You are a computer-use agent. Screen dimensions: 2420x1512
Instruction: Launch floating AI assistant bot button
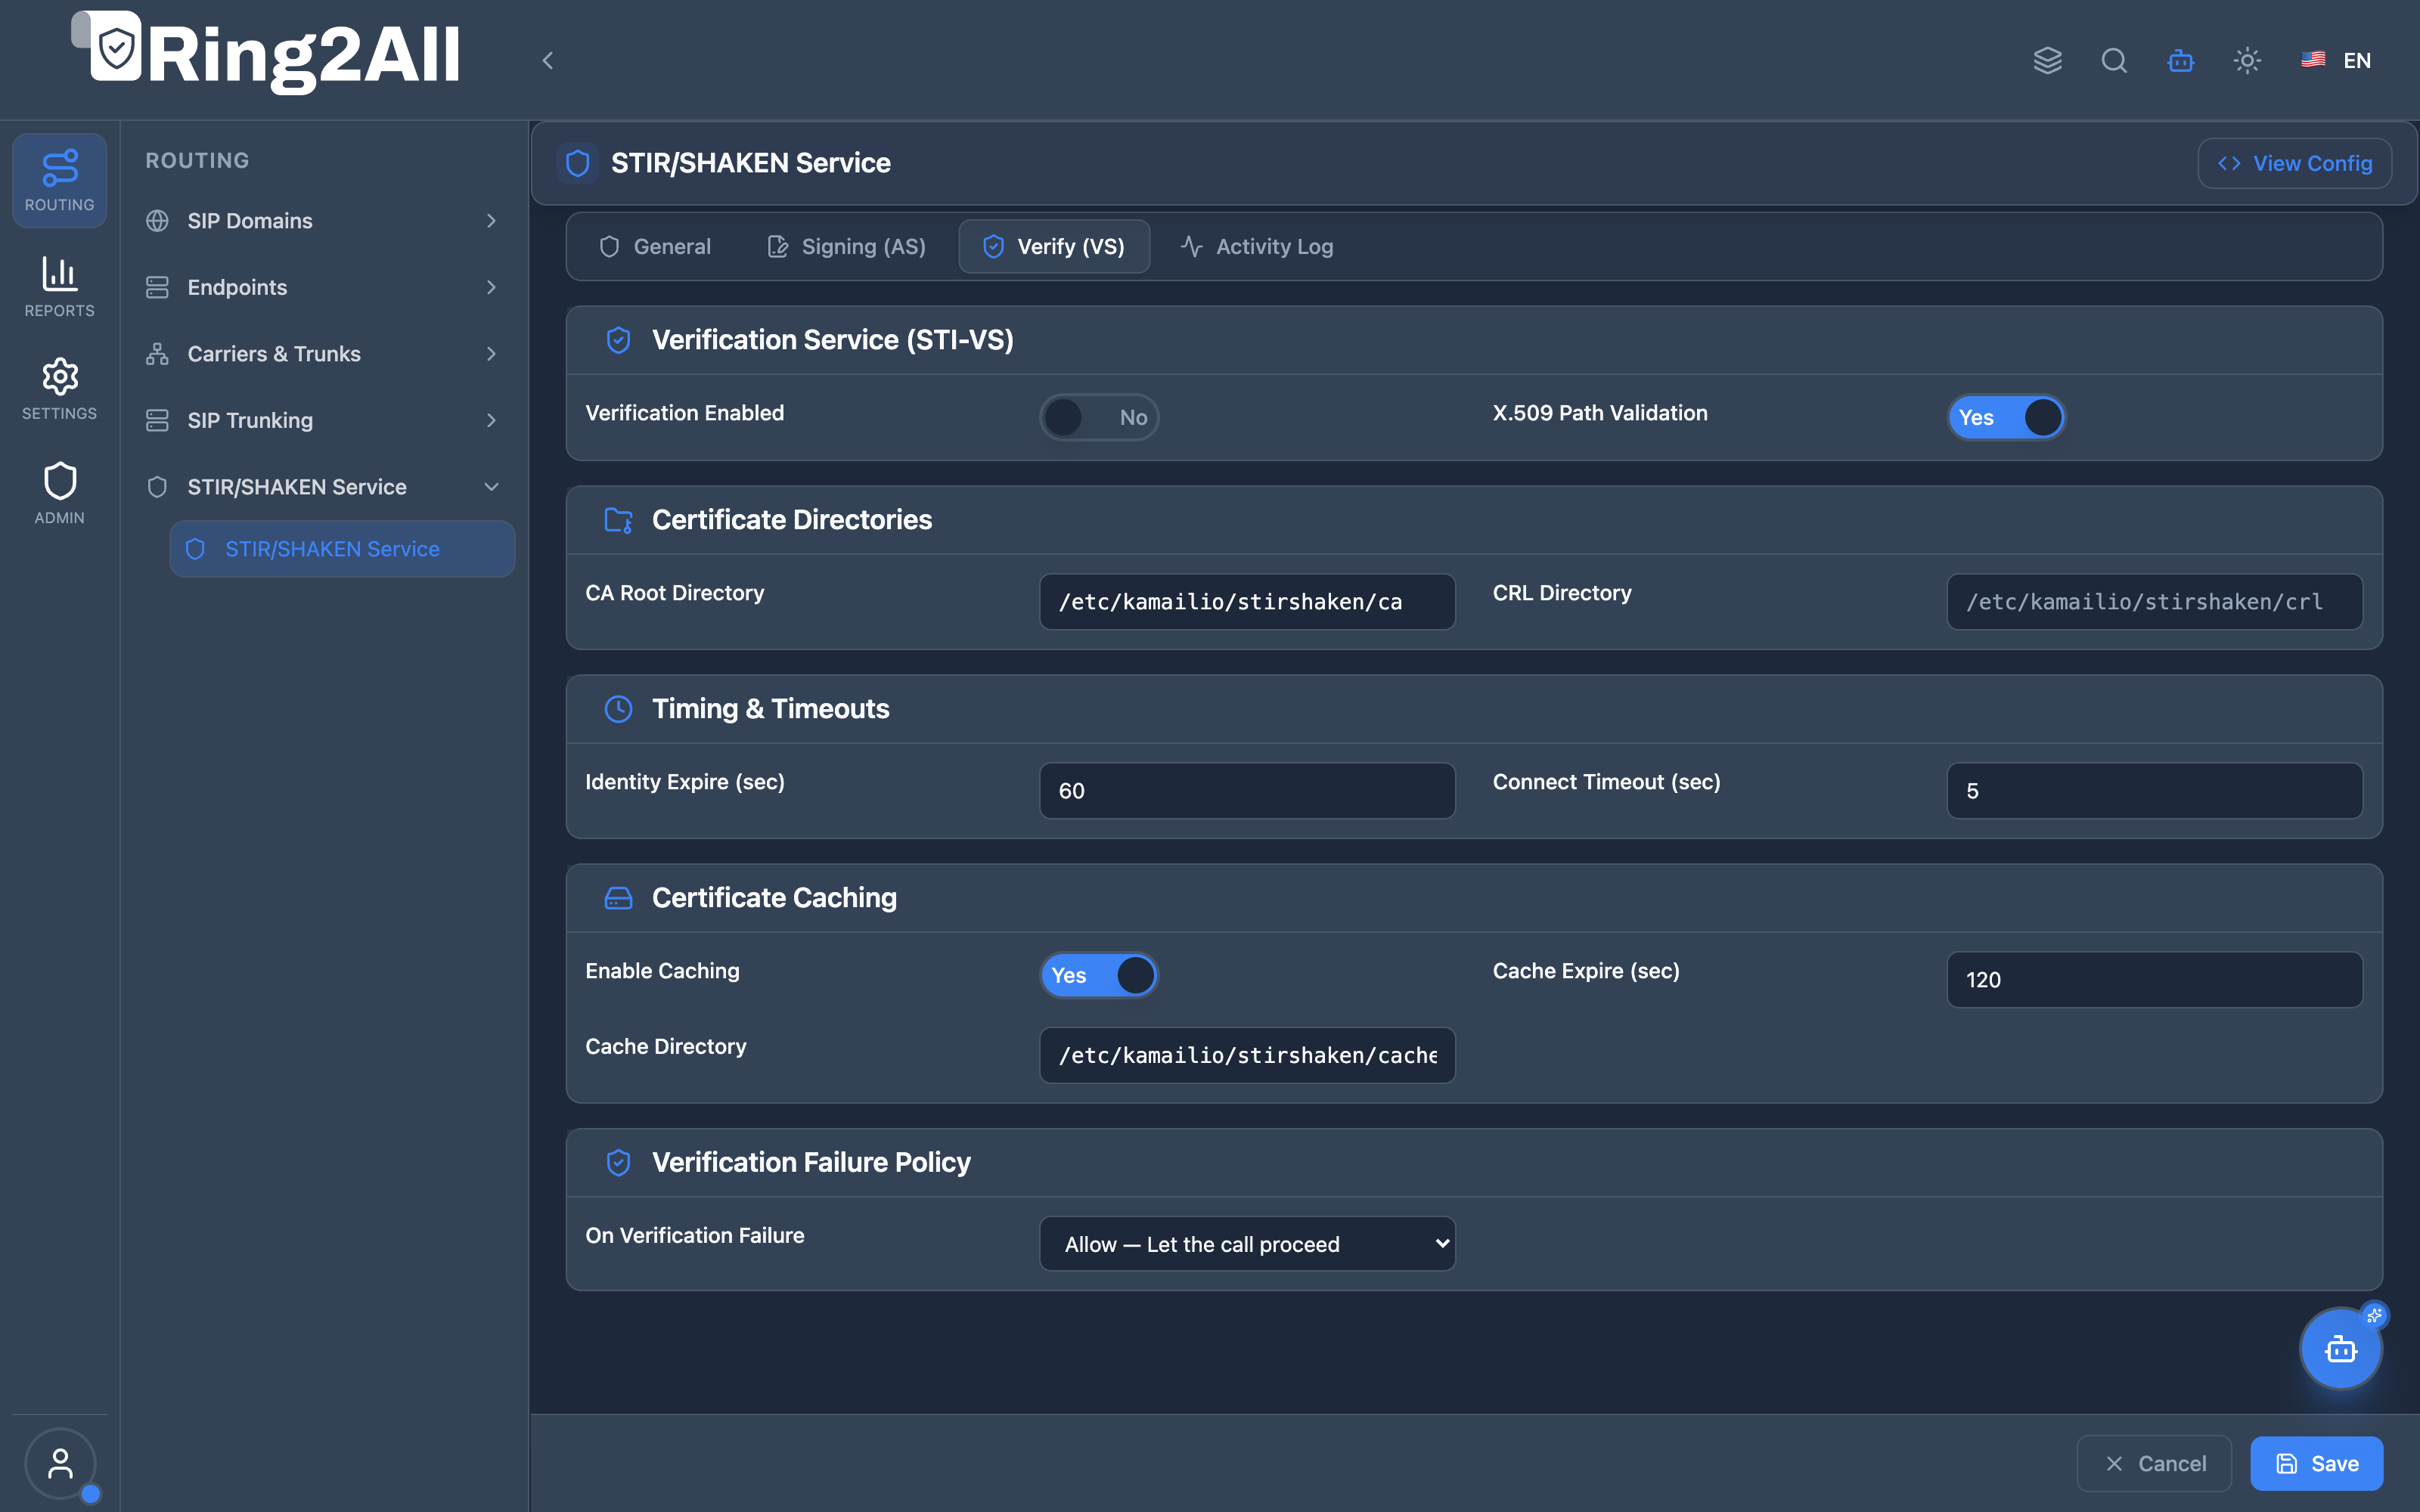(x=2341, y=1349)
